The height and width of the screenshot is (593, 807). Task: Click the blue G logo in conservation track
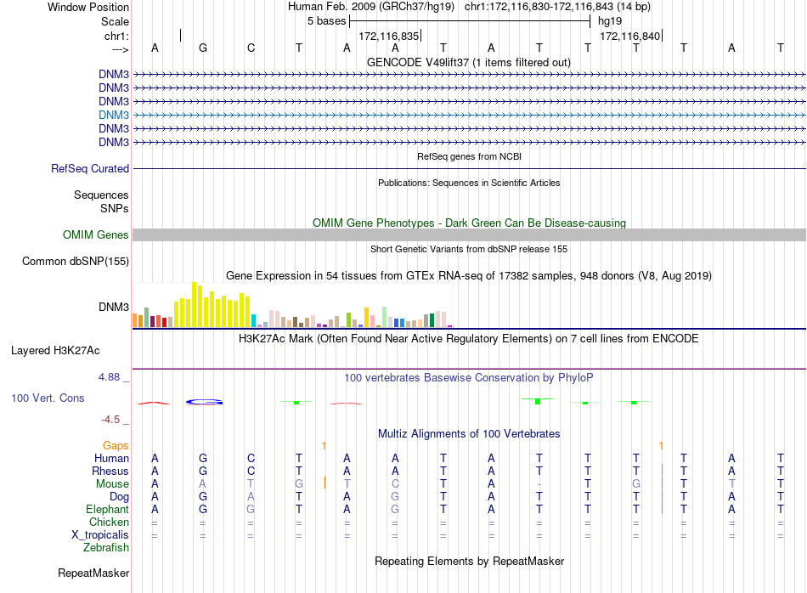click(205, 402)
